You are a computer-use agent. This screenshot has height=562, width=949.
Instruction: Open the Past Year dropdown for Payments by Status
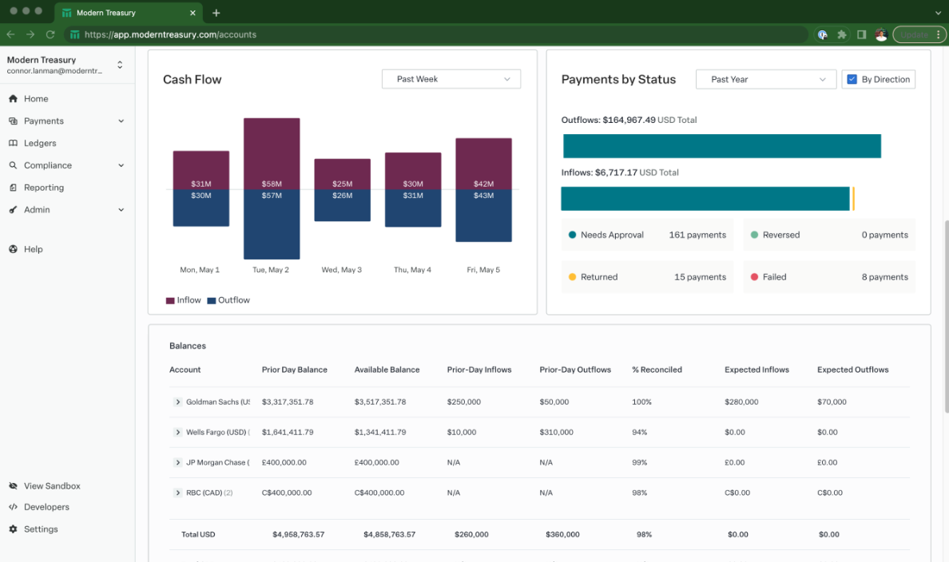click(765, 79)
